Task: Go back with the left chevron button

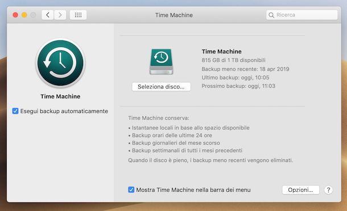Action: pos(48,15)
